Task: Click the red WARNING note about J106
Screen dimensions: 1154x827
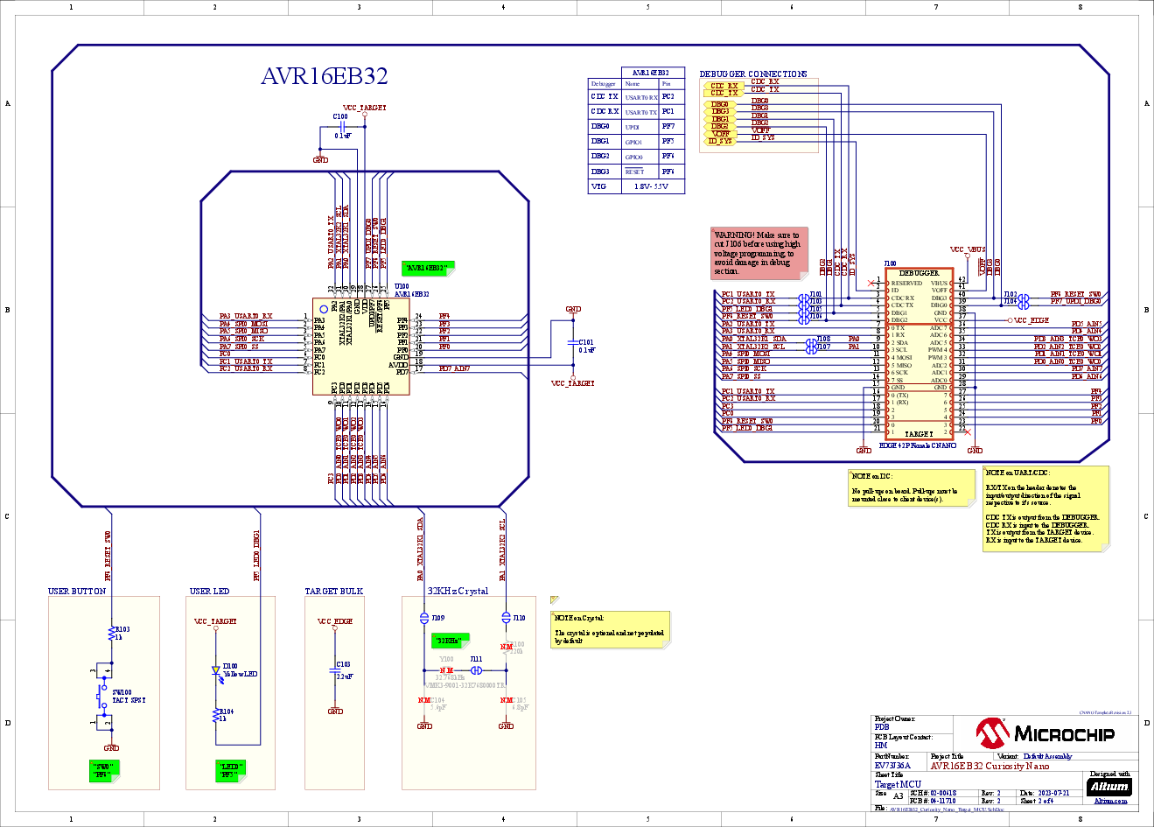Action: 759,253
